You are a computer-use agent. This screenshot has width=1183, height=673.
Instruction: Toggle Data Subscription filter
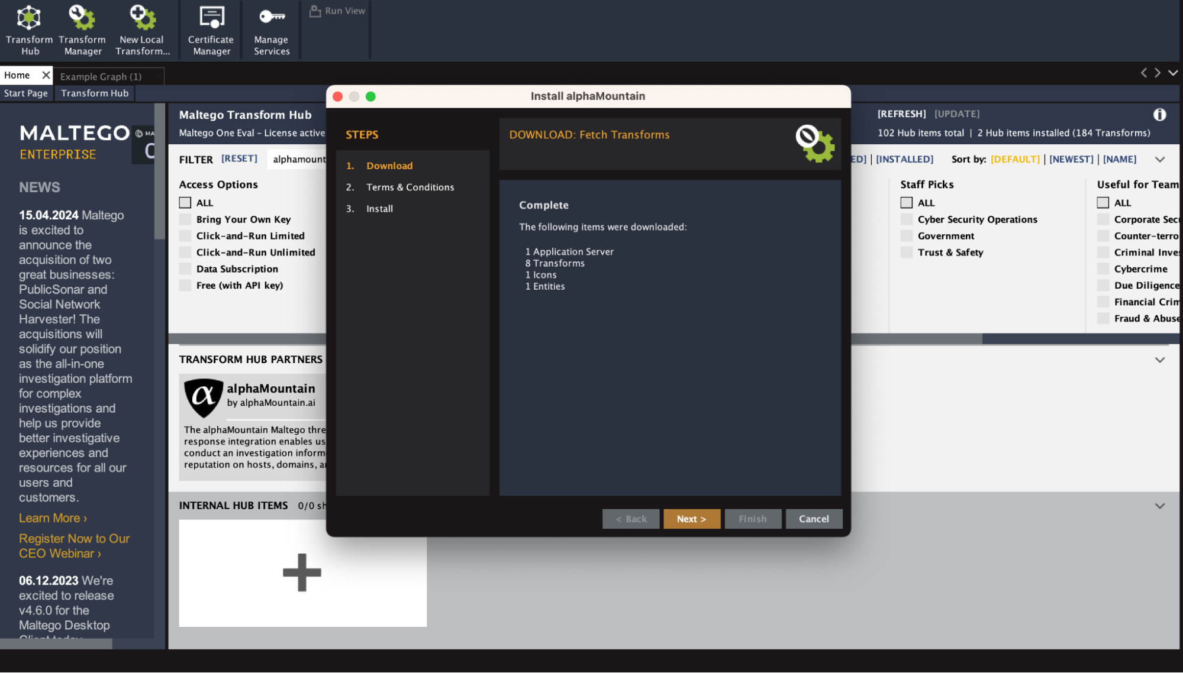[185, 269]
